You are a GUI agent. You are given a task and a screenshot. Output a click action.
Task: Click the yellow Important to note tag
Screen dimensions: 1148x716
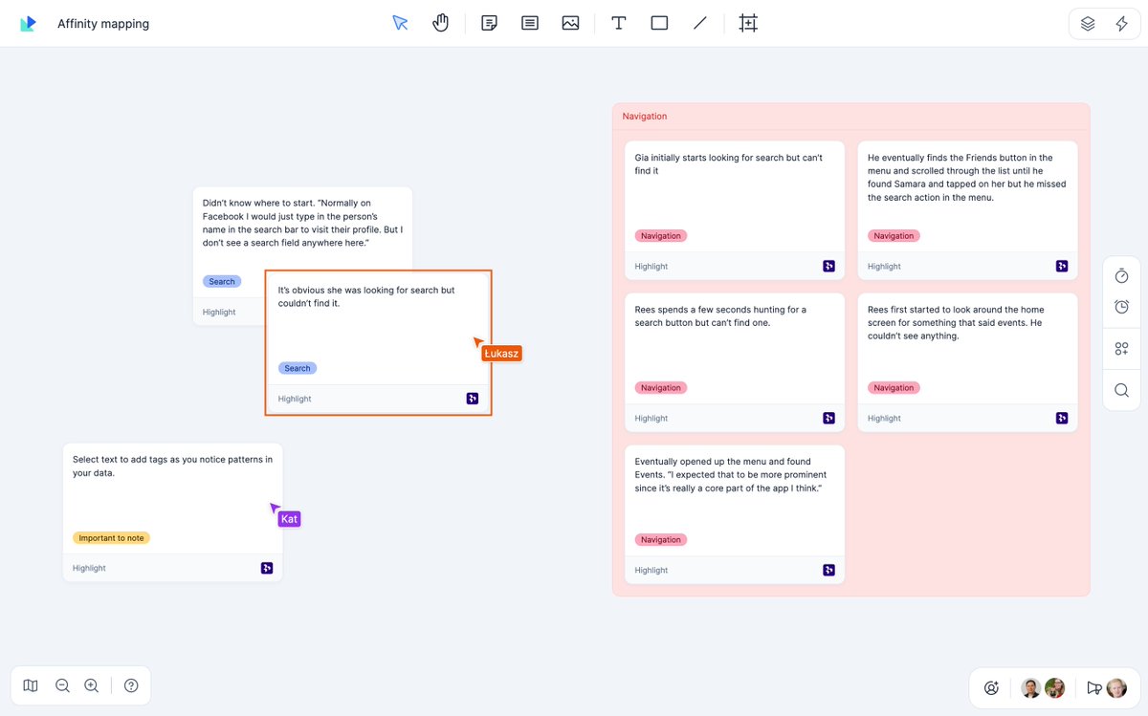click(111, 537)
